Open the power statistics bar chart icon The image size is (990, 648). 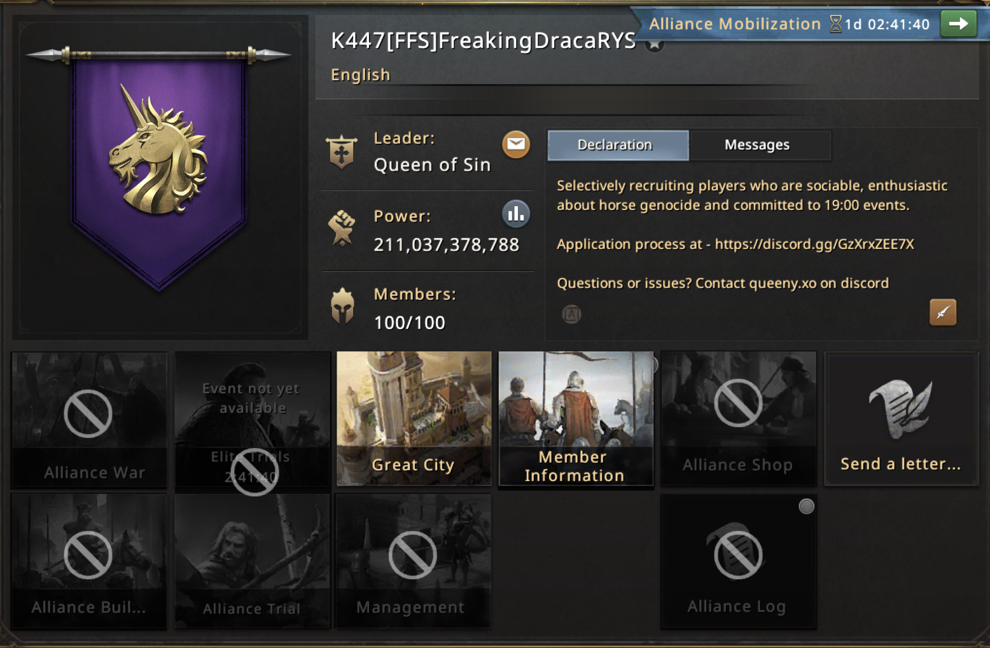point(516,214)
